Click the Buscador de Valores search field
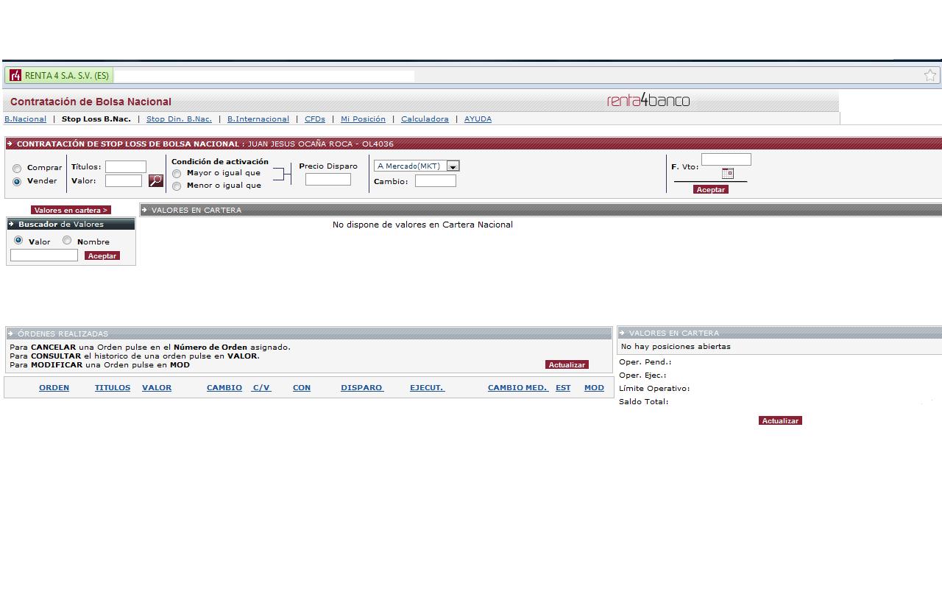942x589 pixels. coord(44,255)
